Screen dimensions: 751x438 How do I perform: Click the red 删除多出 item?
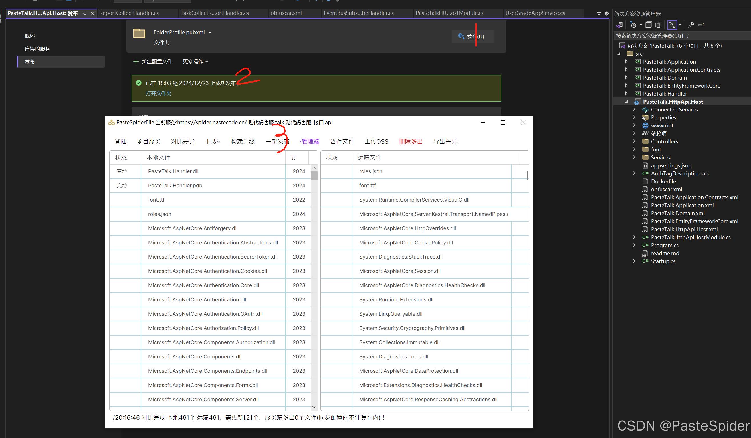tap(411, 141)
